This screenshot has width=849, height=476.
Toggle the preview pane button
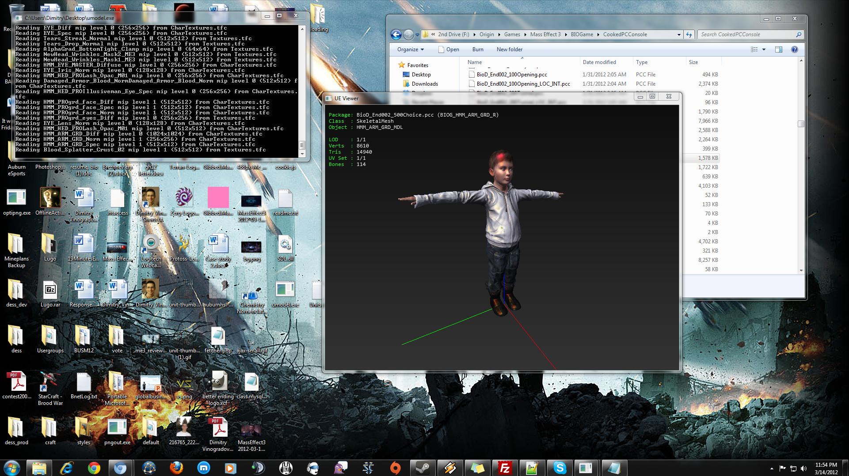click(779, 49)
